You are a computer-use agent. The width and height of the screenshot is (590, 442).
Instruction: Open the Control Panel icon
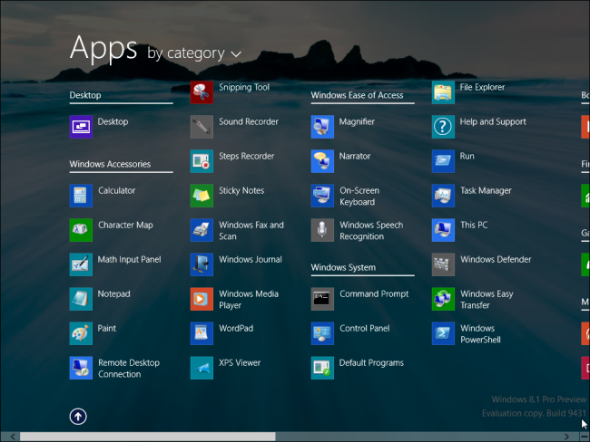click(322, 333)
